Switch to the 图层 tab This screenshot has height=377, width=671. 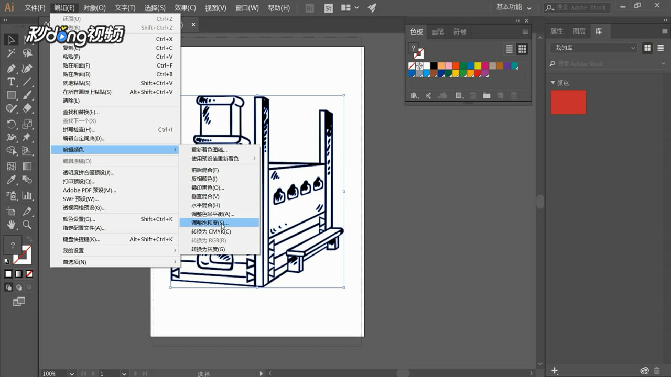579,31
